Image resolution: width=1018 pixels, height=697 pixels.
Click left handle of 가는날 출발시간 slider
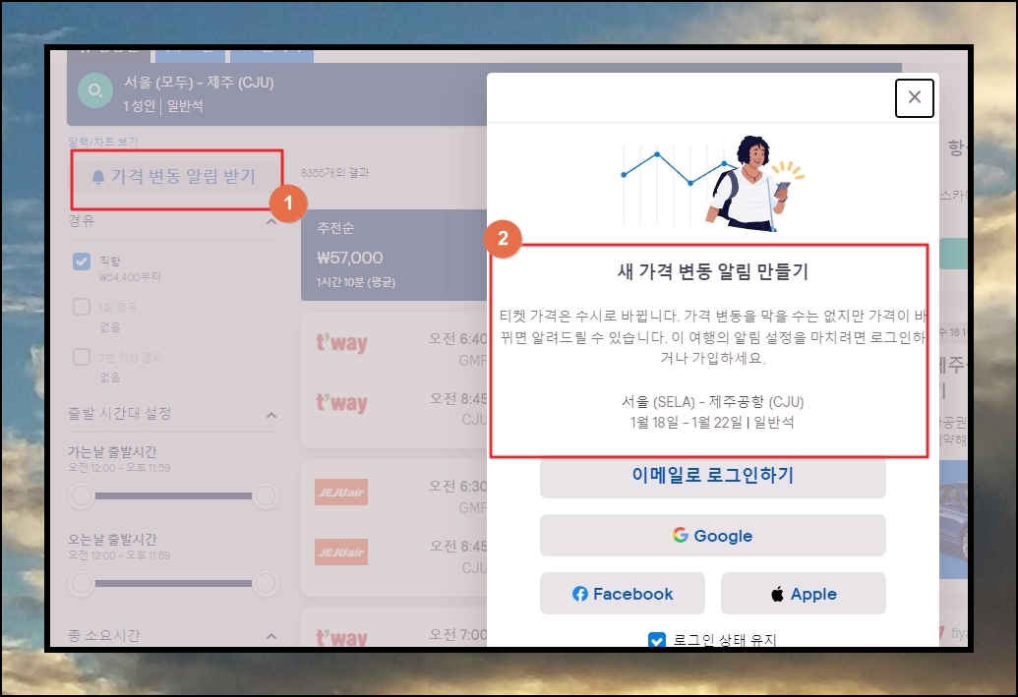click(x=82, y=495)
